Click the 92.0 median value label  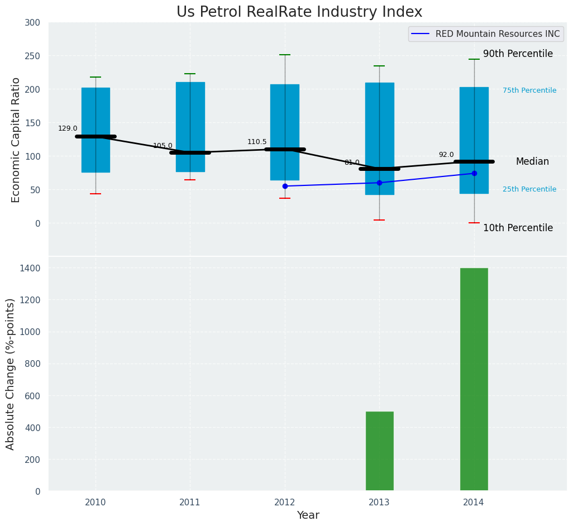click(446, 155)
